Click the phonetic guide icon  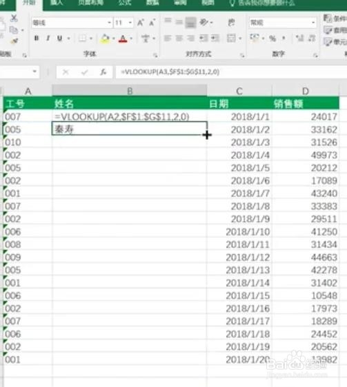145,39
